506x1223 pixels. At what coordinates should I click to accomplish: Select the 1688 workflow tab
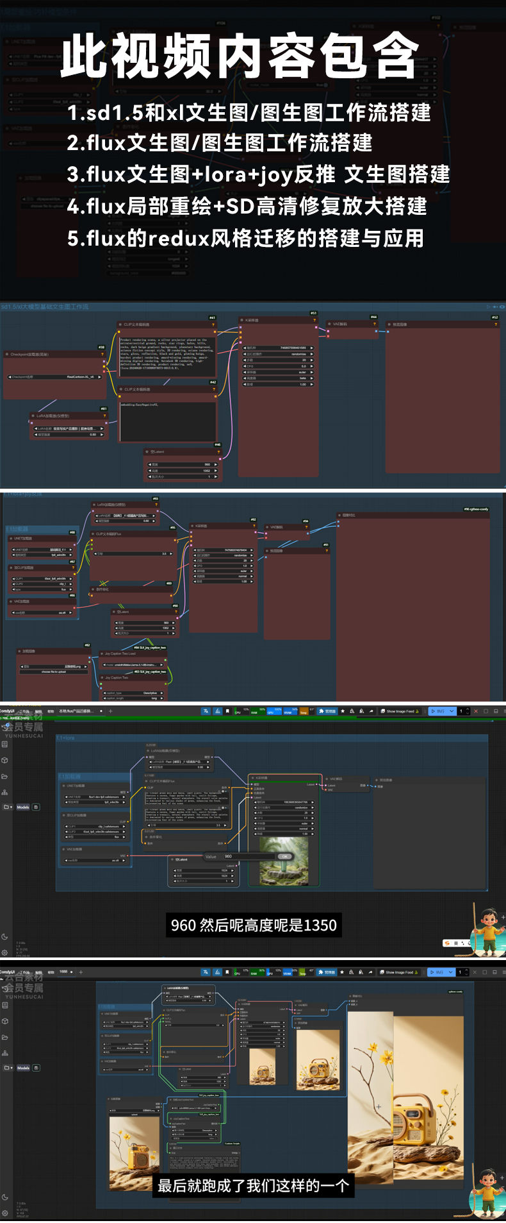coord(65,972)
